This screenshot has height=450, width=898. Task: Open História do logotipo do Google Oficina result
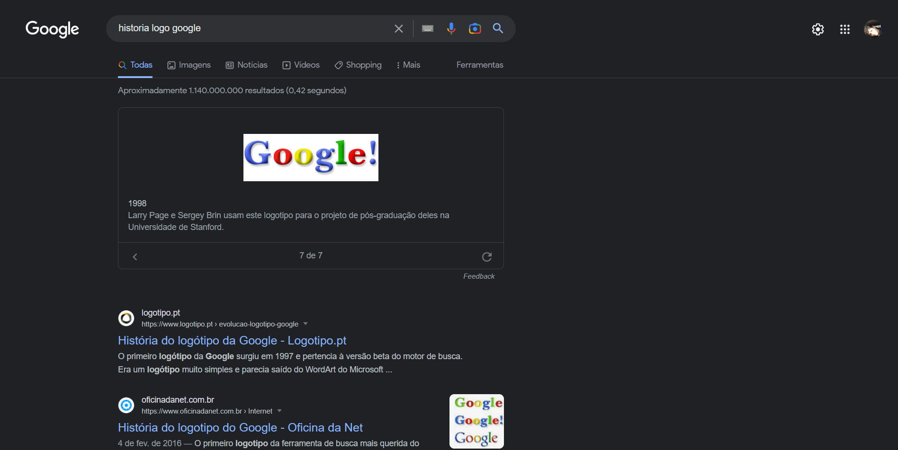click(x=240, y=428)
